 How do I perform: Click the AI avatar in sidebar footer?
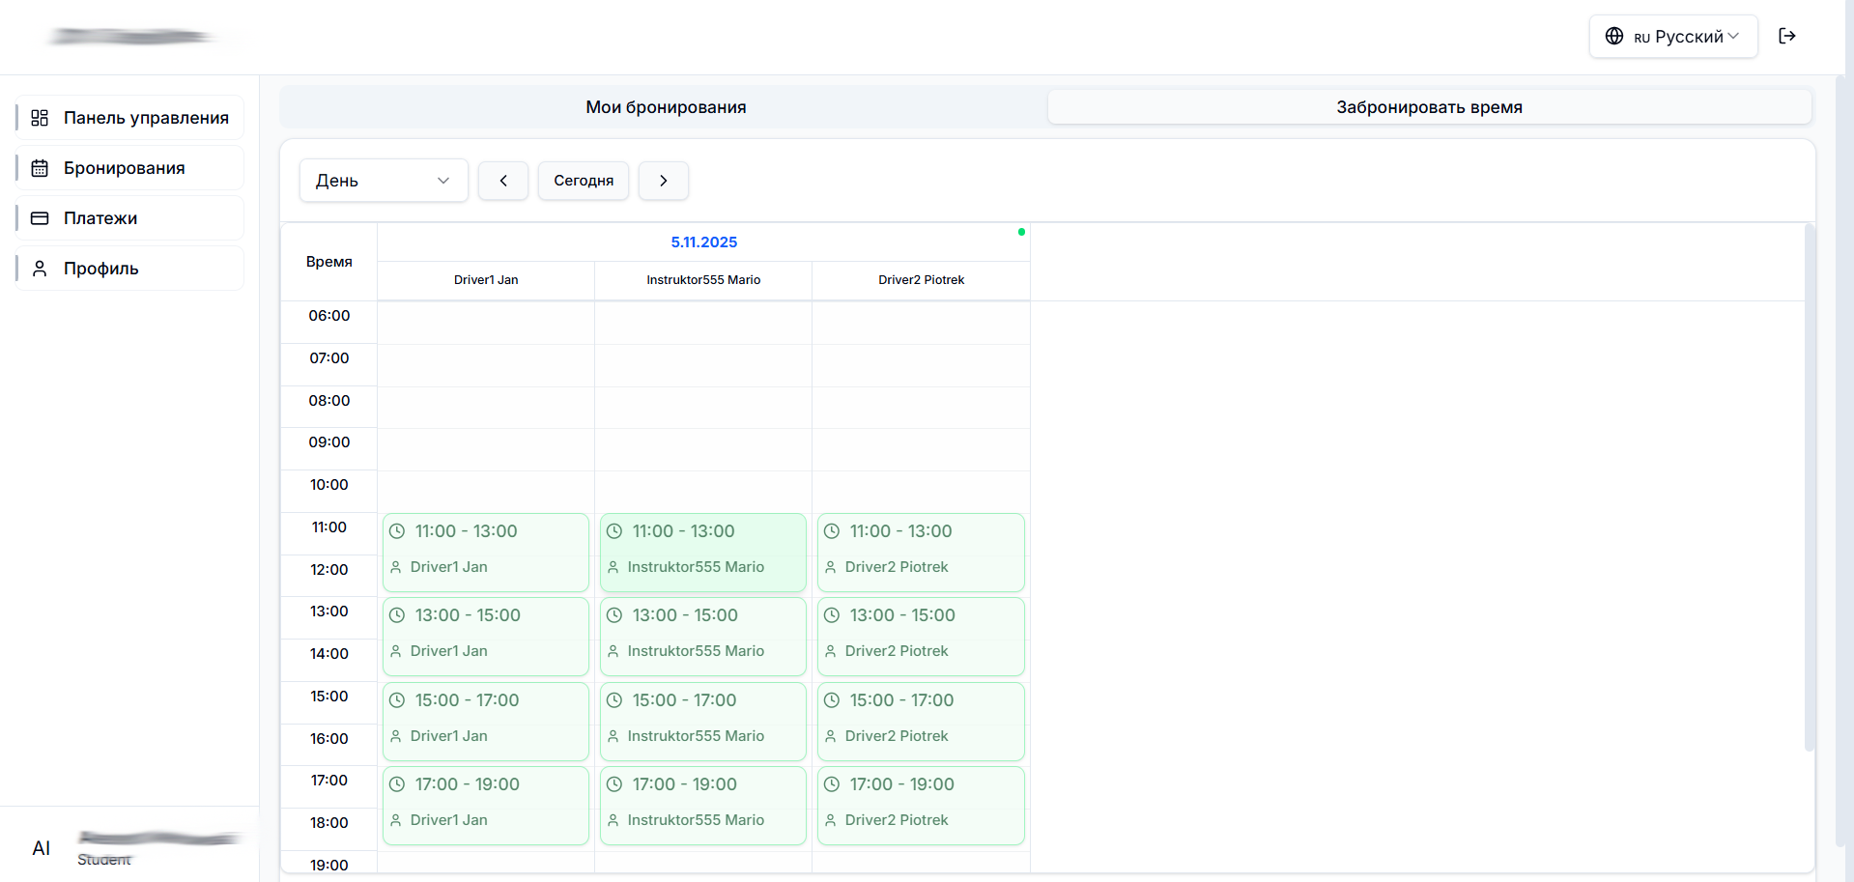pyautogui.click(x=42, y=848)
